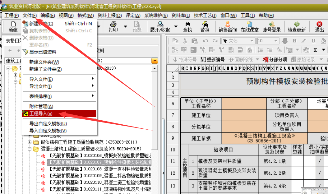Screen dimensions: 328x194
Task: Choose 导出自定义模板(U) menu entry
Action: click(59, 124)
